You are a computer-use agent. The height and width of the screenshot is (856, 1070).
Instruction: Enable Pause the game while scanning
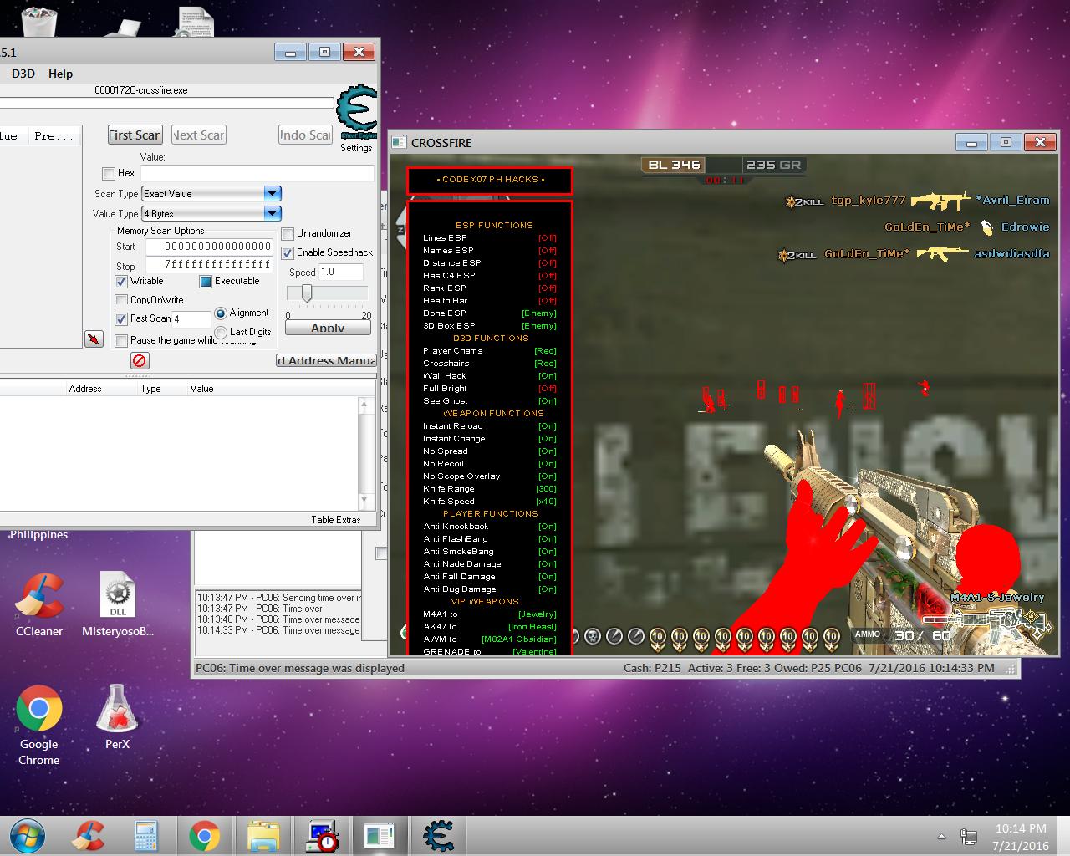(x=121, y=340)
